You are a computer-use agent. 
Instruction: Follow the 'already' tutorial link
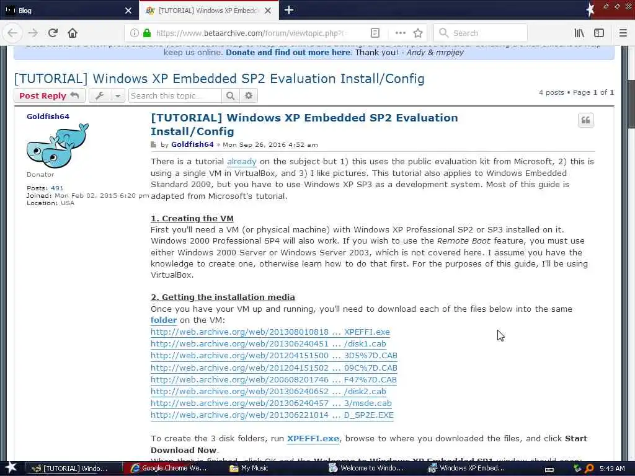tap(242, 162)
